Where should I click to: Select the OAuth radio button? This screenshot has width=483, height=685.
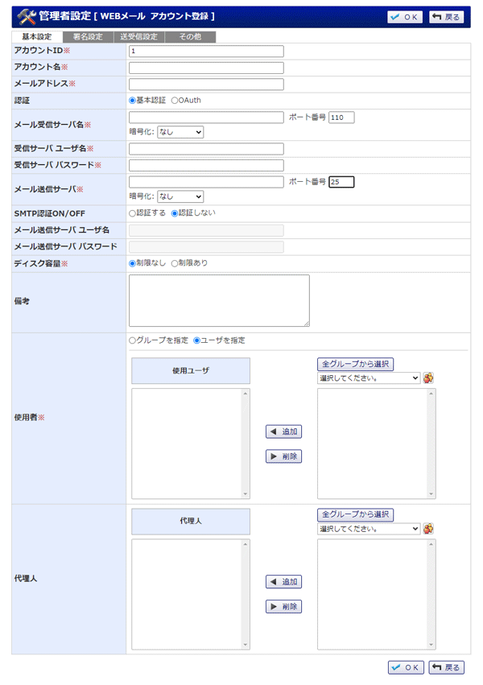(x=175, y=101)
